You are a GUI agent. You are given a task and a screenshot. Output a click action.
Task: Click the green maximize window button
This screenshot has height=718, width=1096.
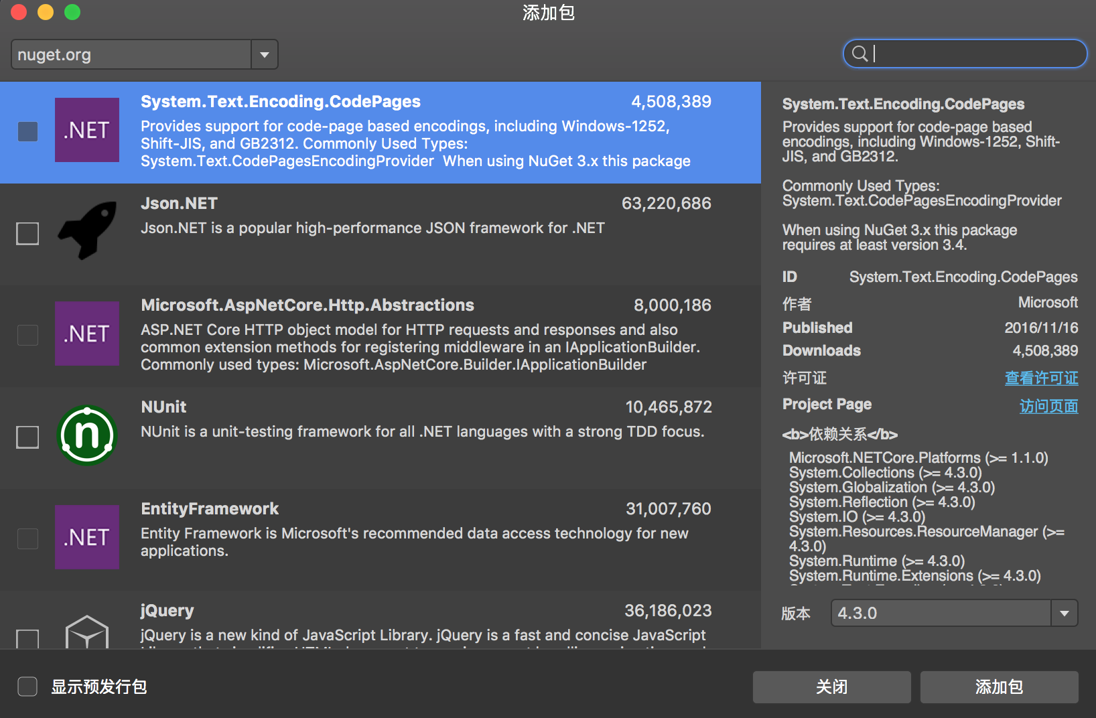[x=72, y=12]
